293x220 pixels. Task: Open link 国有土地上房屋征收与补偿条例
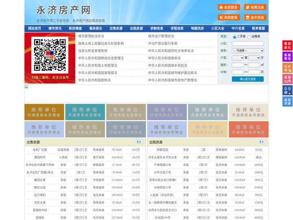tap(101, 44)
